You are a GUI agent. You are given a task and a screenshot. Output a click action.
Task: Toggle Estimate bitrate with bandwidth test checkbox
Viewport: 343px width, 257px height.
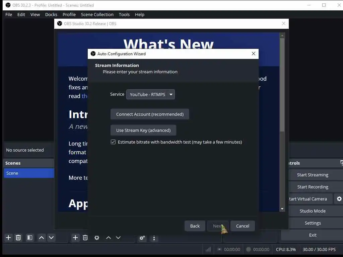tap(113, 142)
